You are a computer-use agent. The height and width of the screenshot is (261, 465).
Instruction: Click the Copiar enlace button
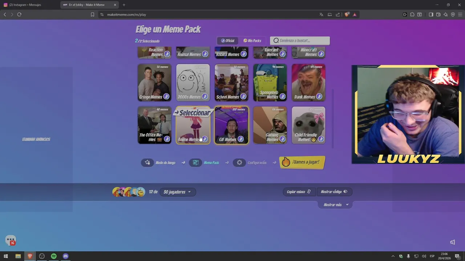coord(299,192)
